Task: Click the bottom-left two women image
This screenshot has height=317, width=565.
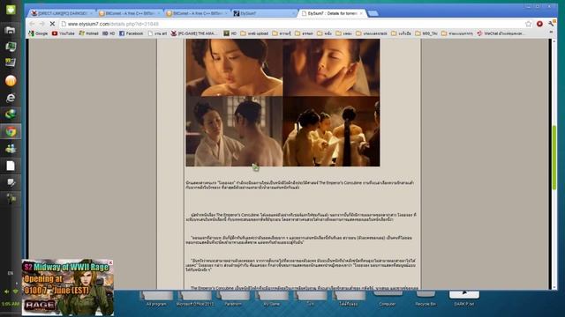Action: (x=234, y=131)
